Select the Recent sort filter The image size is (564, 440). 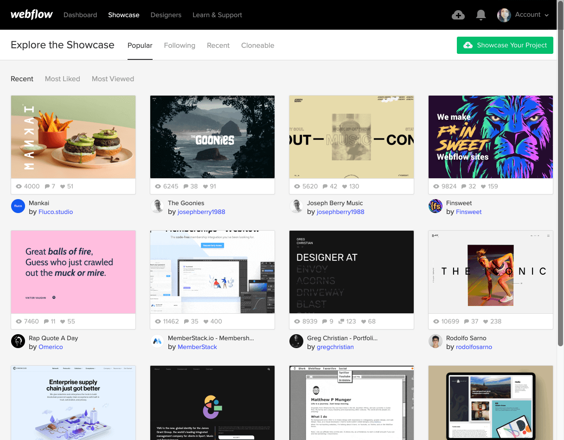pos(22,79)
